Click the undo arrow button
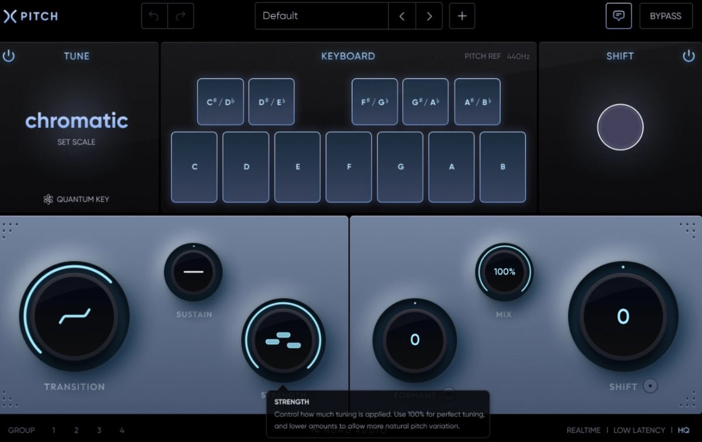 [154, 16]
